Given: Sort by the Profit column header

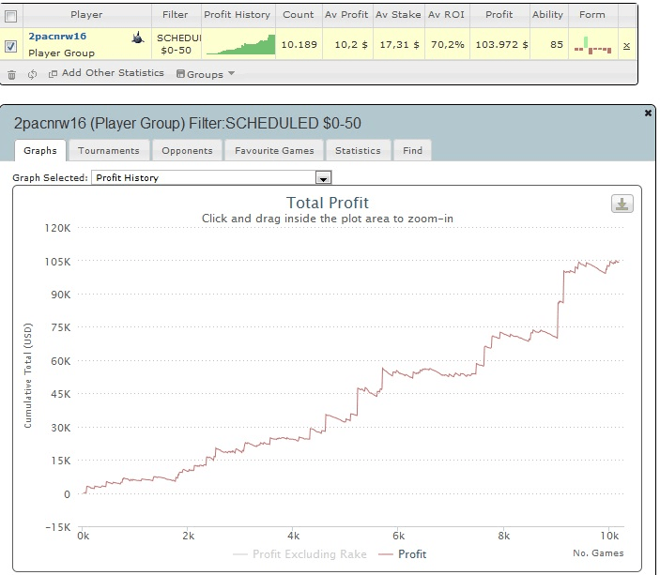Looking at the screenshot, I should pyautogui.click(x=499, y=15).
